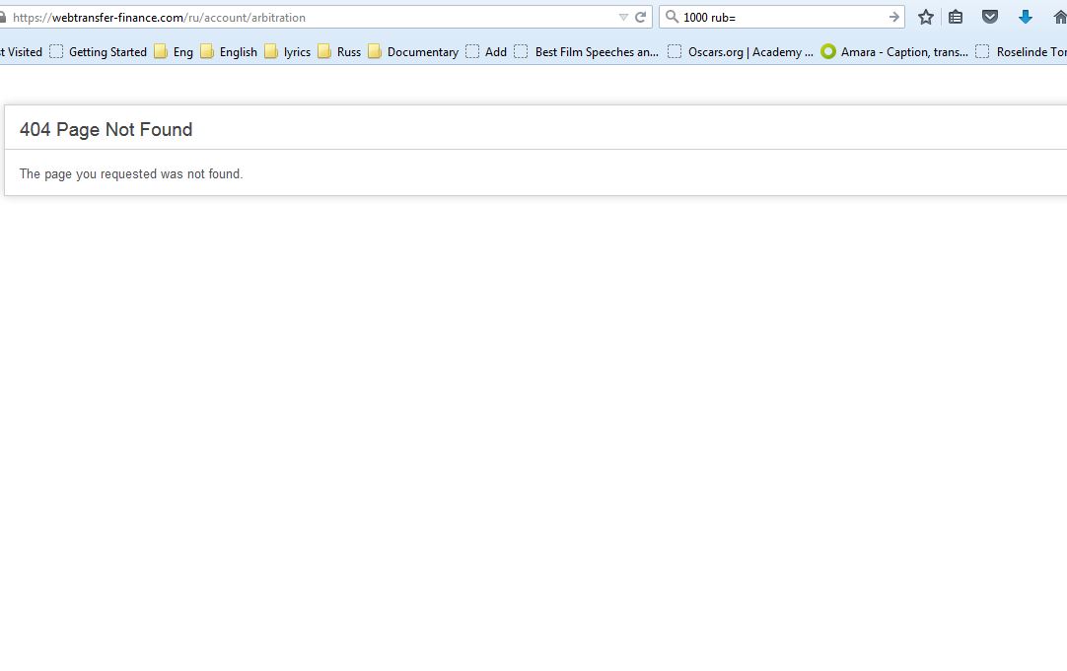Go to home page icon

[x=1059, y=17]
